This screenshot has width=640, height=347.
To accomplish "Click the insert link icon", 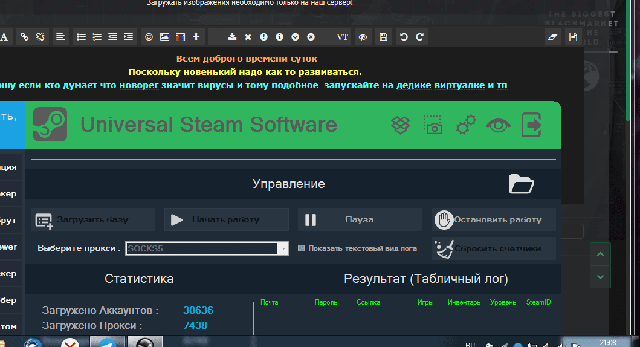I will (25, 37).
